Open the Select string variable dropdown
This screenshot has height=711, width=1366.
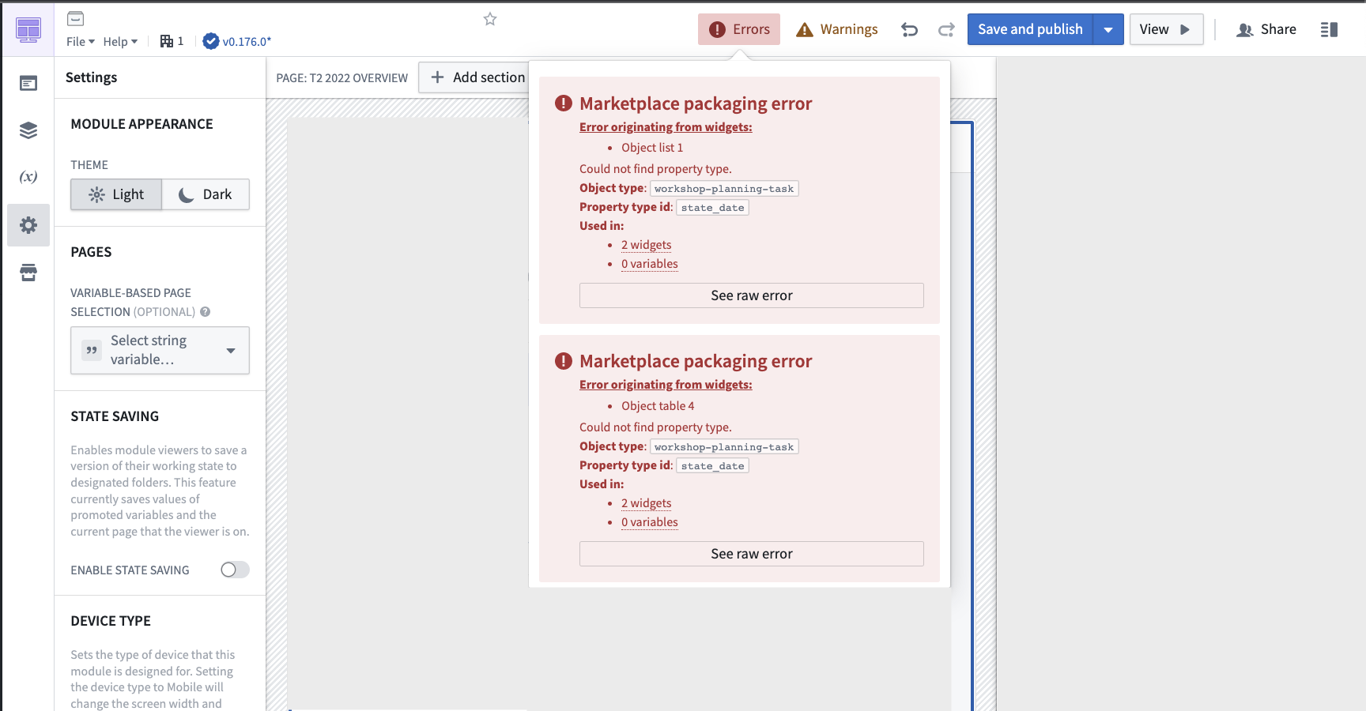point(160,350)
